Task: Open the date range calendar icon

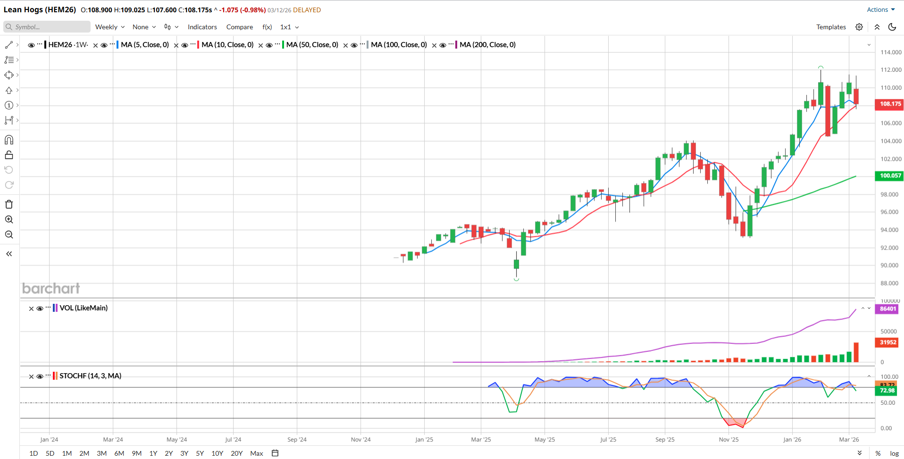Action: click(275, 453)
